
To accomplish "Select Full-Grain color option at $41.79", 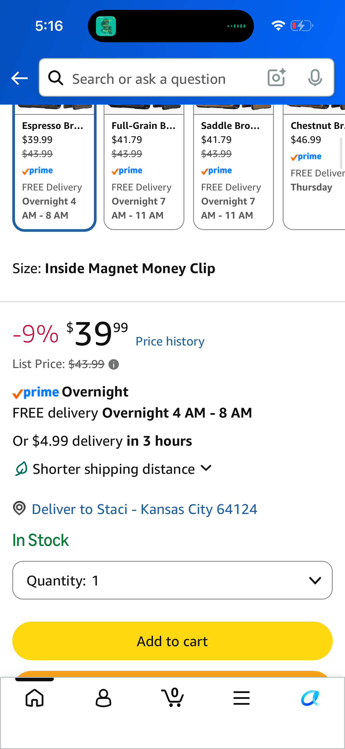I will (x=144, y=167).
